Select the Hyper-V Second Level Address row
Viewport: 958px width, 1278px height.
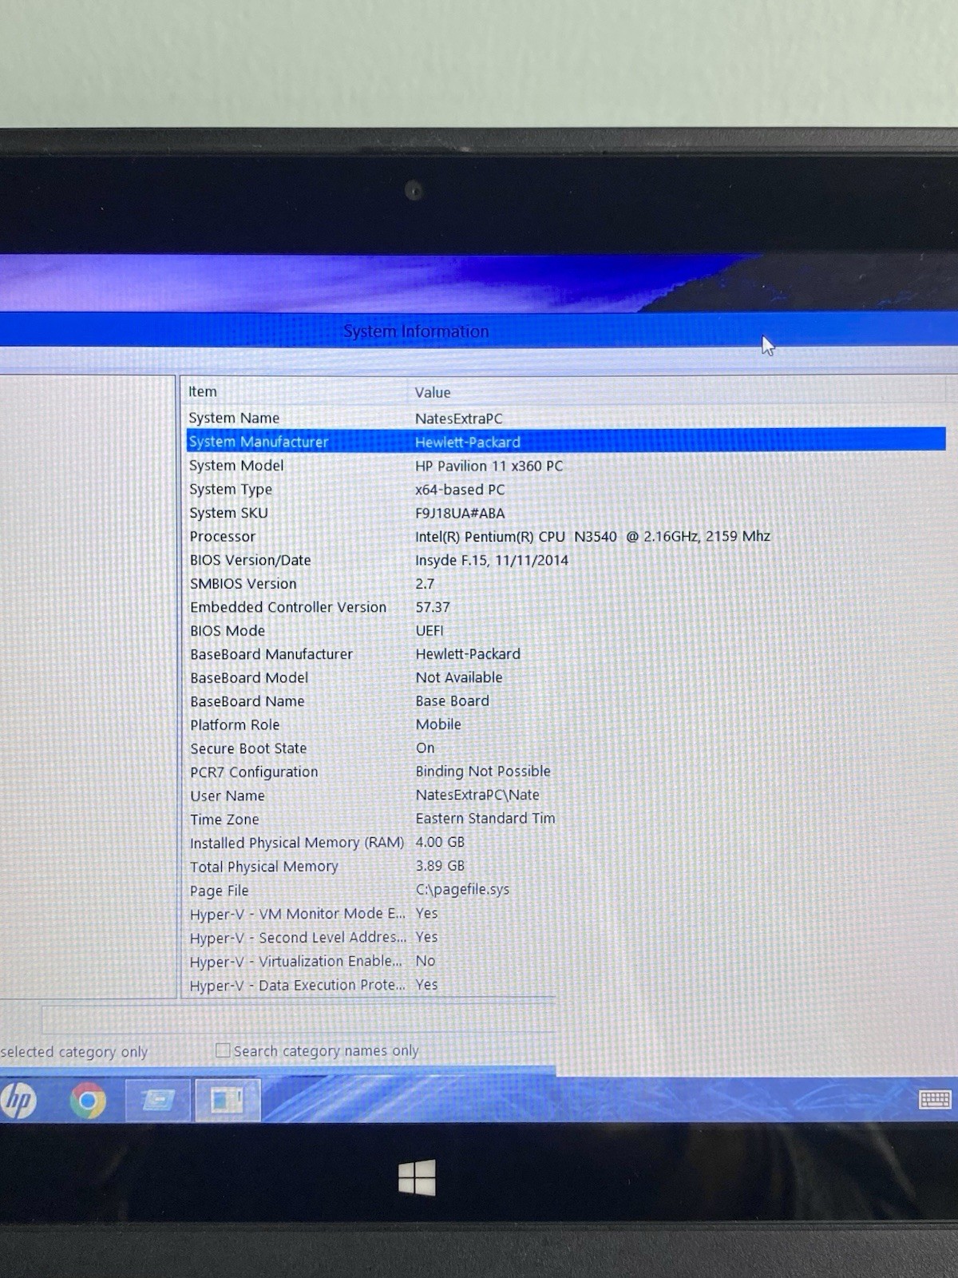coord(371,937)
